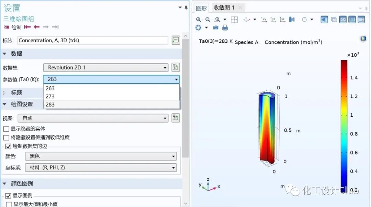Open the 数据集 Revolution 2D 1 dropdown
The width and height of the screenshot is (371, 207).
(x=105, y=67)
